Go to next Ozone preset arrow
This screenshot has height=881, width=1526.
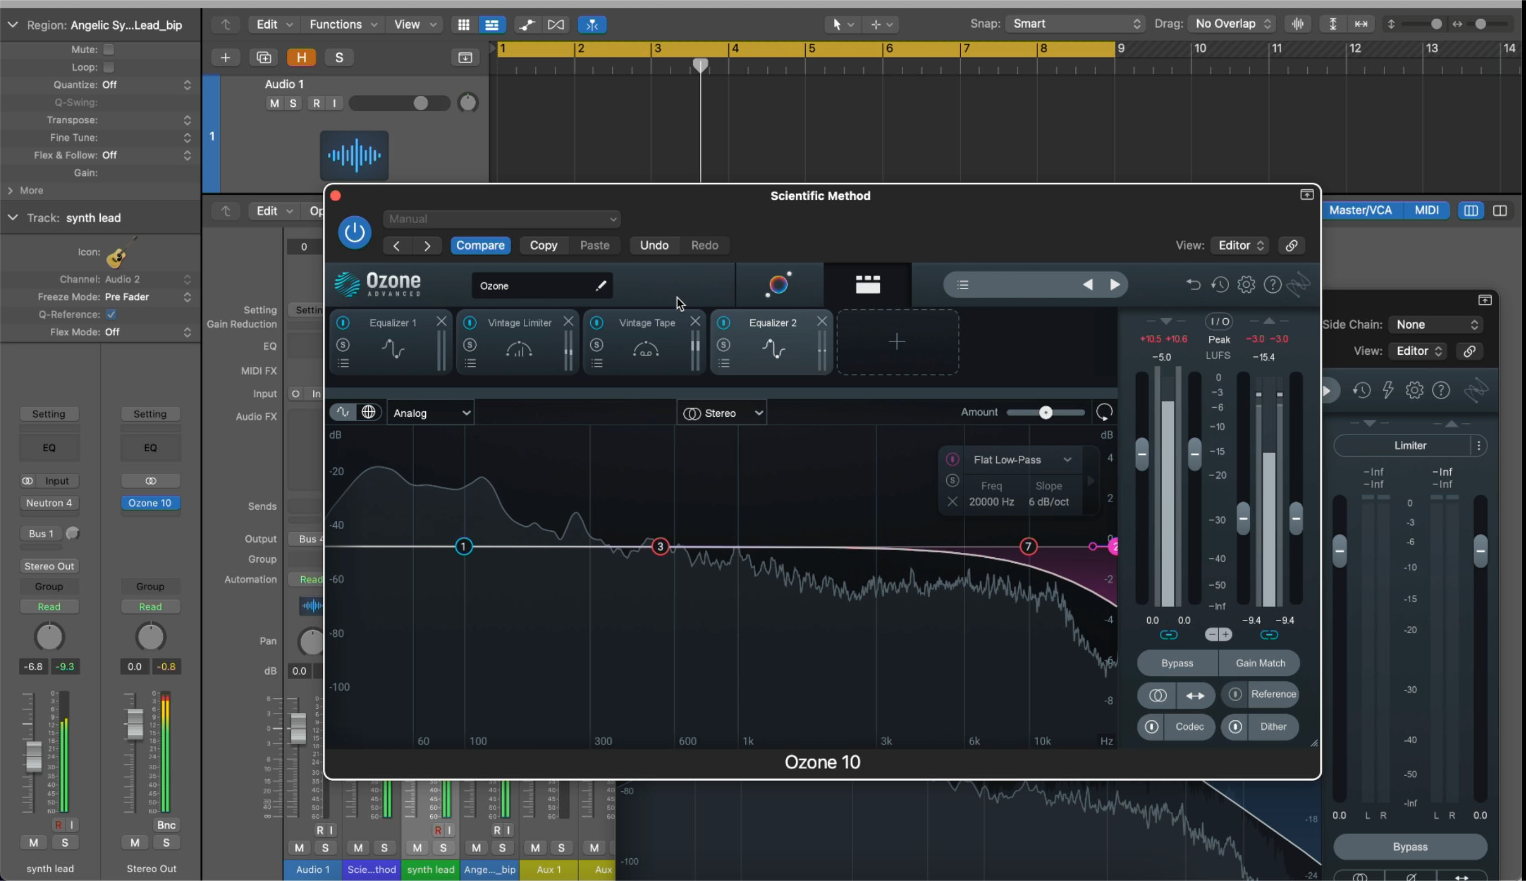(x=1115, y=284)
